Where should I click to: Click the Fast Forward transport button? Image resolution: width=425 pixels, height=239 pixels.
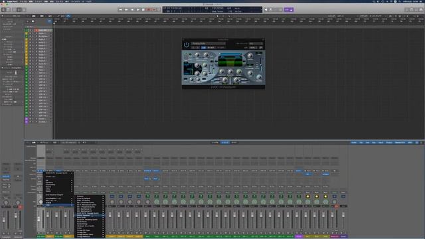pyautogui.click(x=126, y=10)
